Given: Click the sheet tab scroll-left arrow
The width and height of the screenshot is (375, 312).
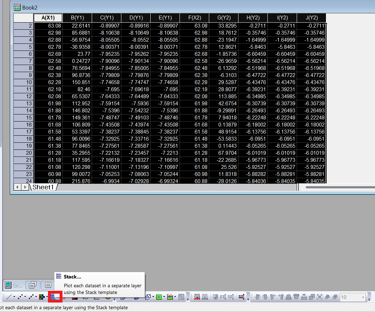Looking at the screenshot, I should tap(17, 187).
